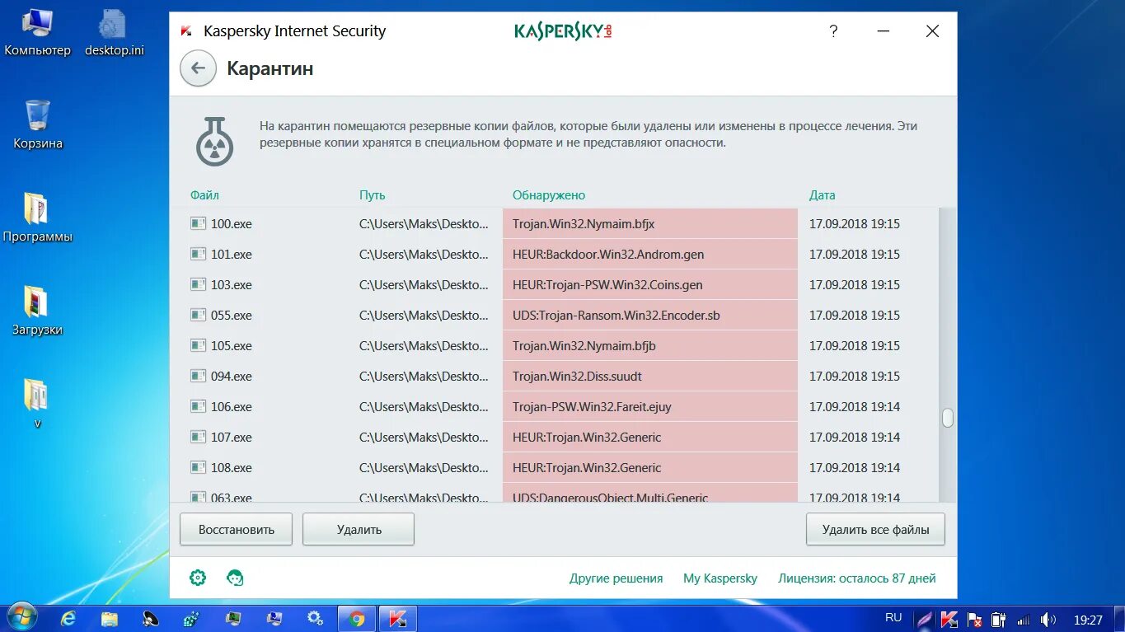
Task: Click the Kaspersky tray icon
Action: [x=949, y=619]
